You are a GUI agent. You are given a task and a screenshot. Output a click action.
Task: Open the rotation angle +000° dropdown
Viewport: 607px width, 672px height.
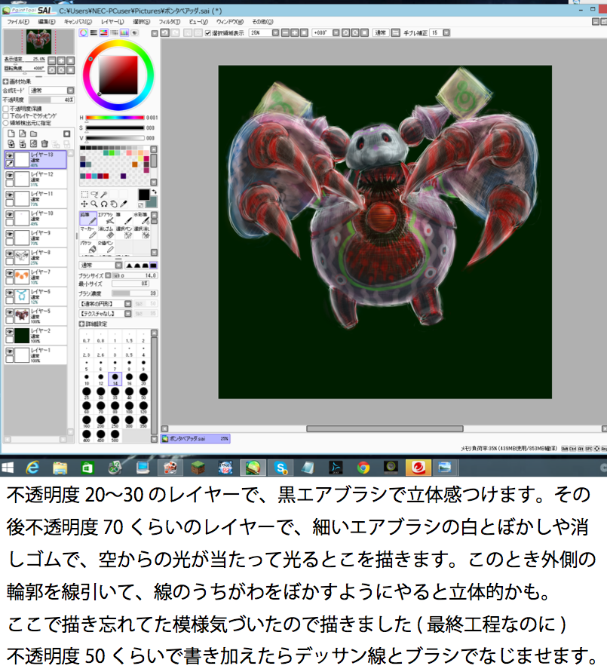click(336, 32)
